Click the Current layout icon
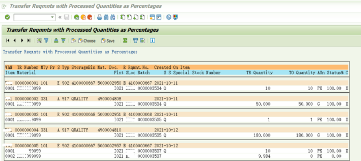This screenshot has width=361, height=161. 73,41
